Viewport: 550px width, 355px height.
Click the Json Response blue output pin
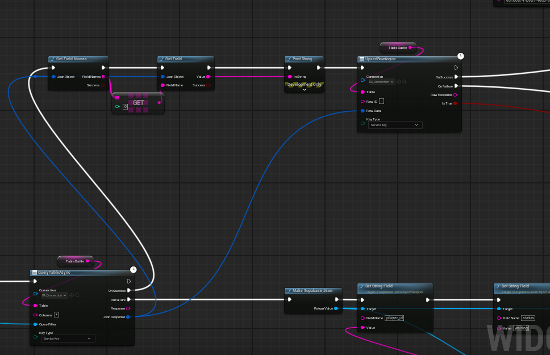tap(128, 317)
